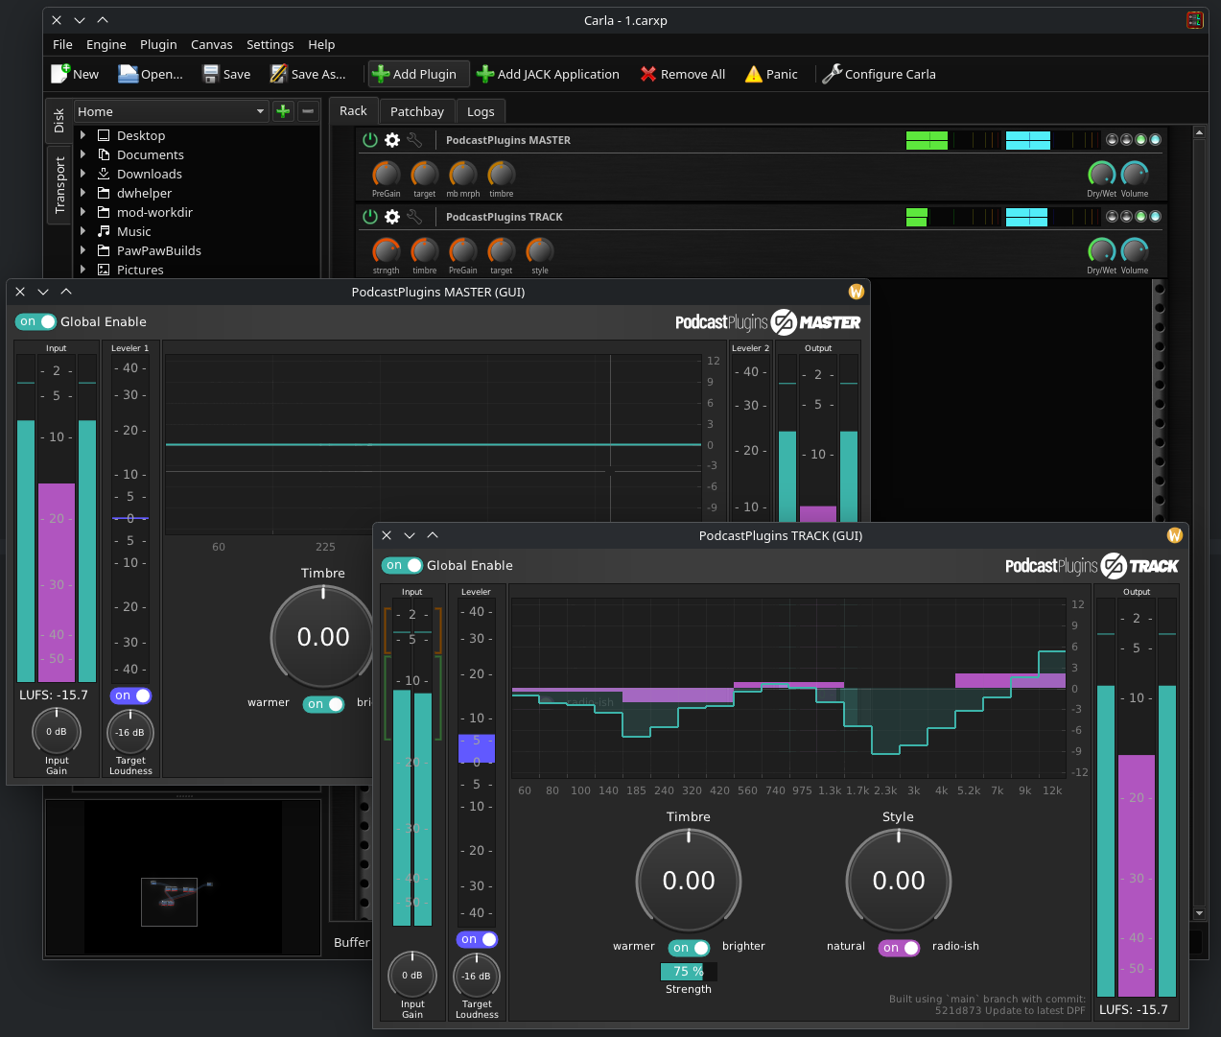Open gear settings for PodcastPlugins TRACK plugin
This screenshot has height=1037, width=1221.
(x=392, y=217)
